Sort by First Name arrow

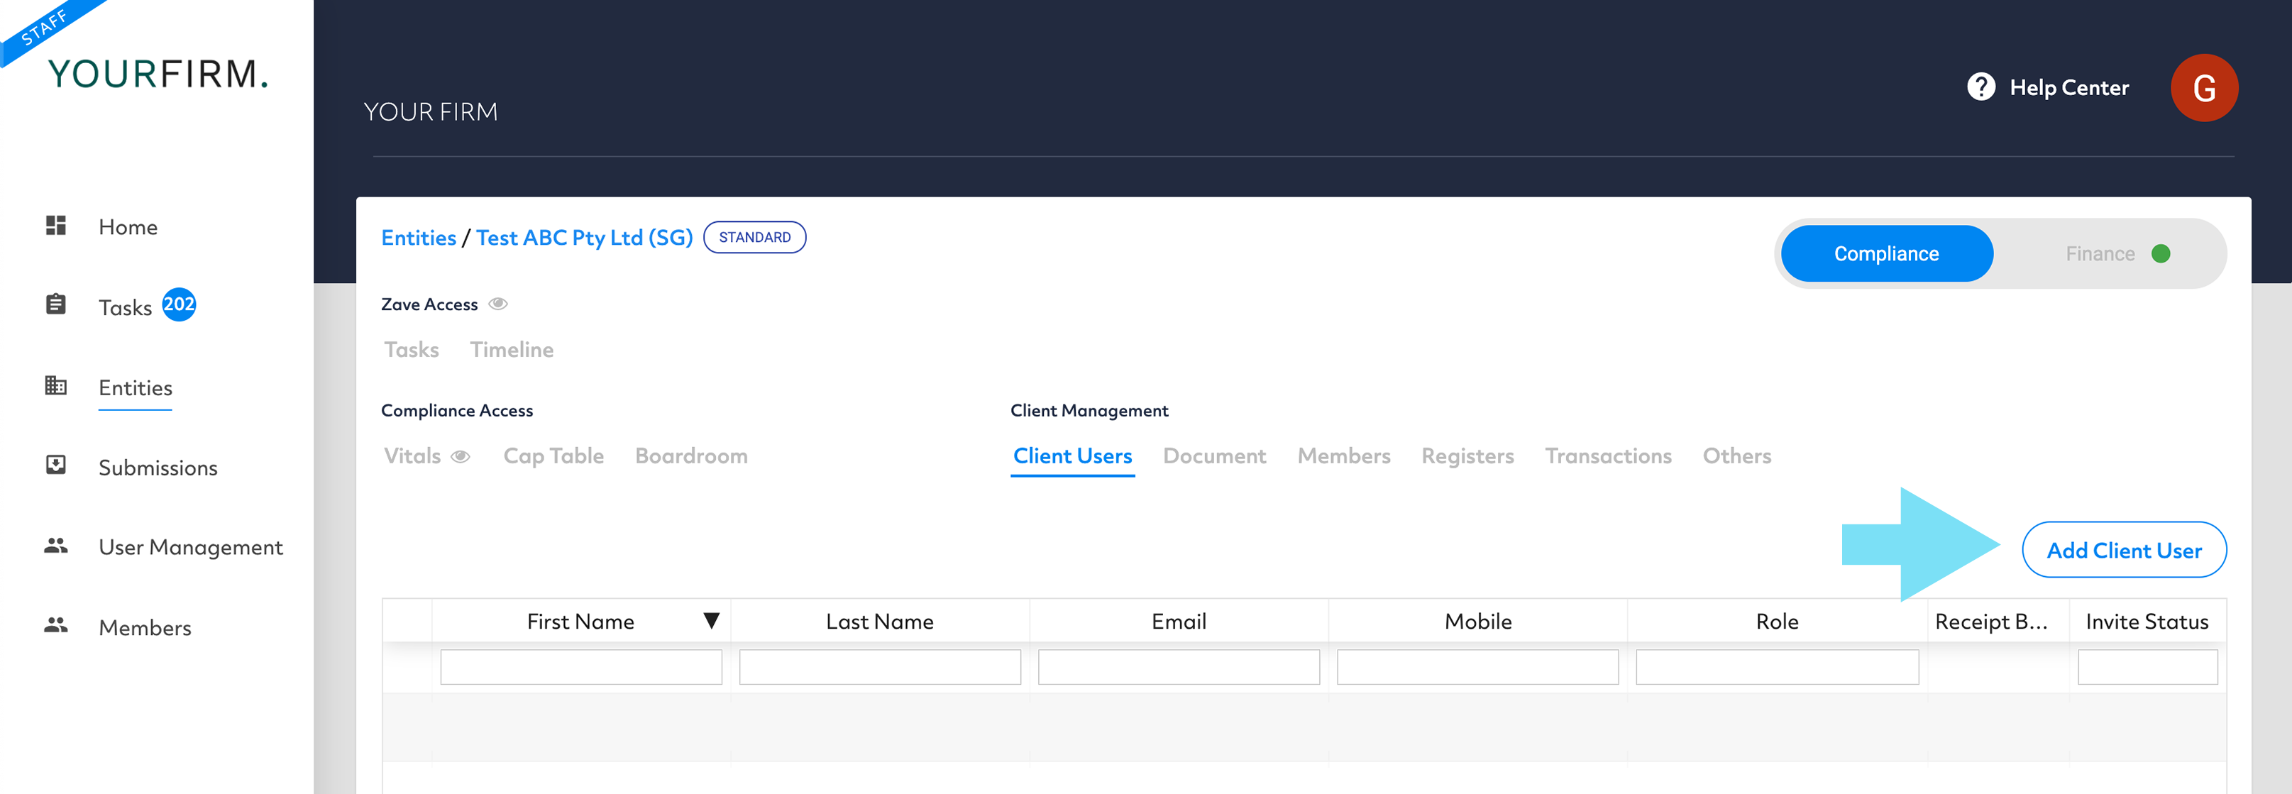[x=711, y=622]
